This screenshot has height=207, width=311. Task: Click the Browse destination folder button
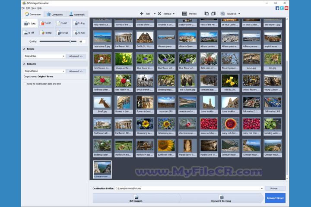275,188
